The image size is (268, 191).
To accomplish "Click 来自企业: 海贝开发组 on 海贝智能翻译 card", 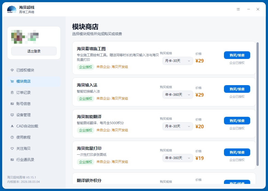I will [112, 130].
